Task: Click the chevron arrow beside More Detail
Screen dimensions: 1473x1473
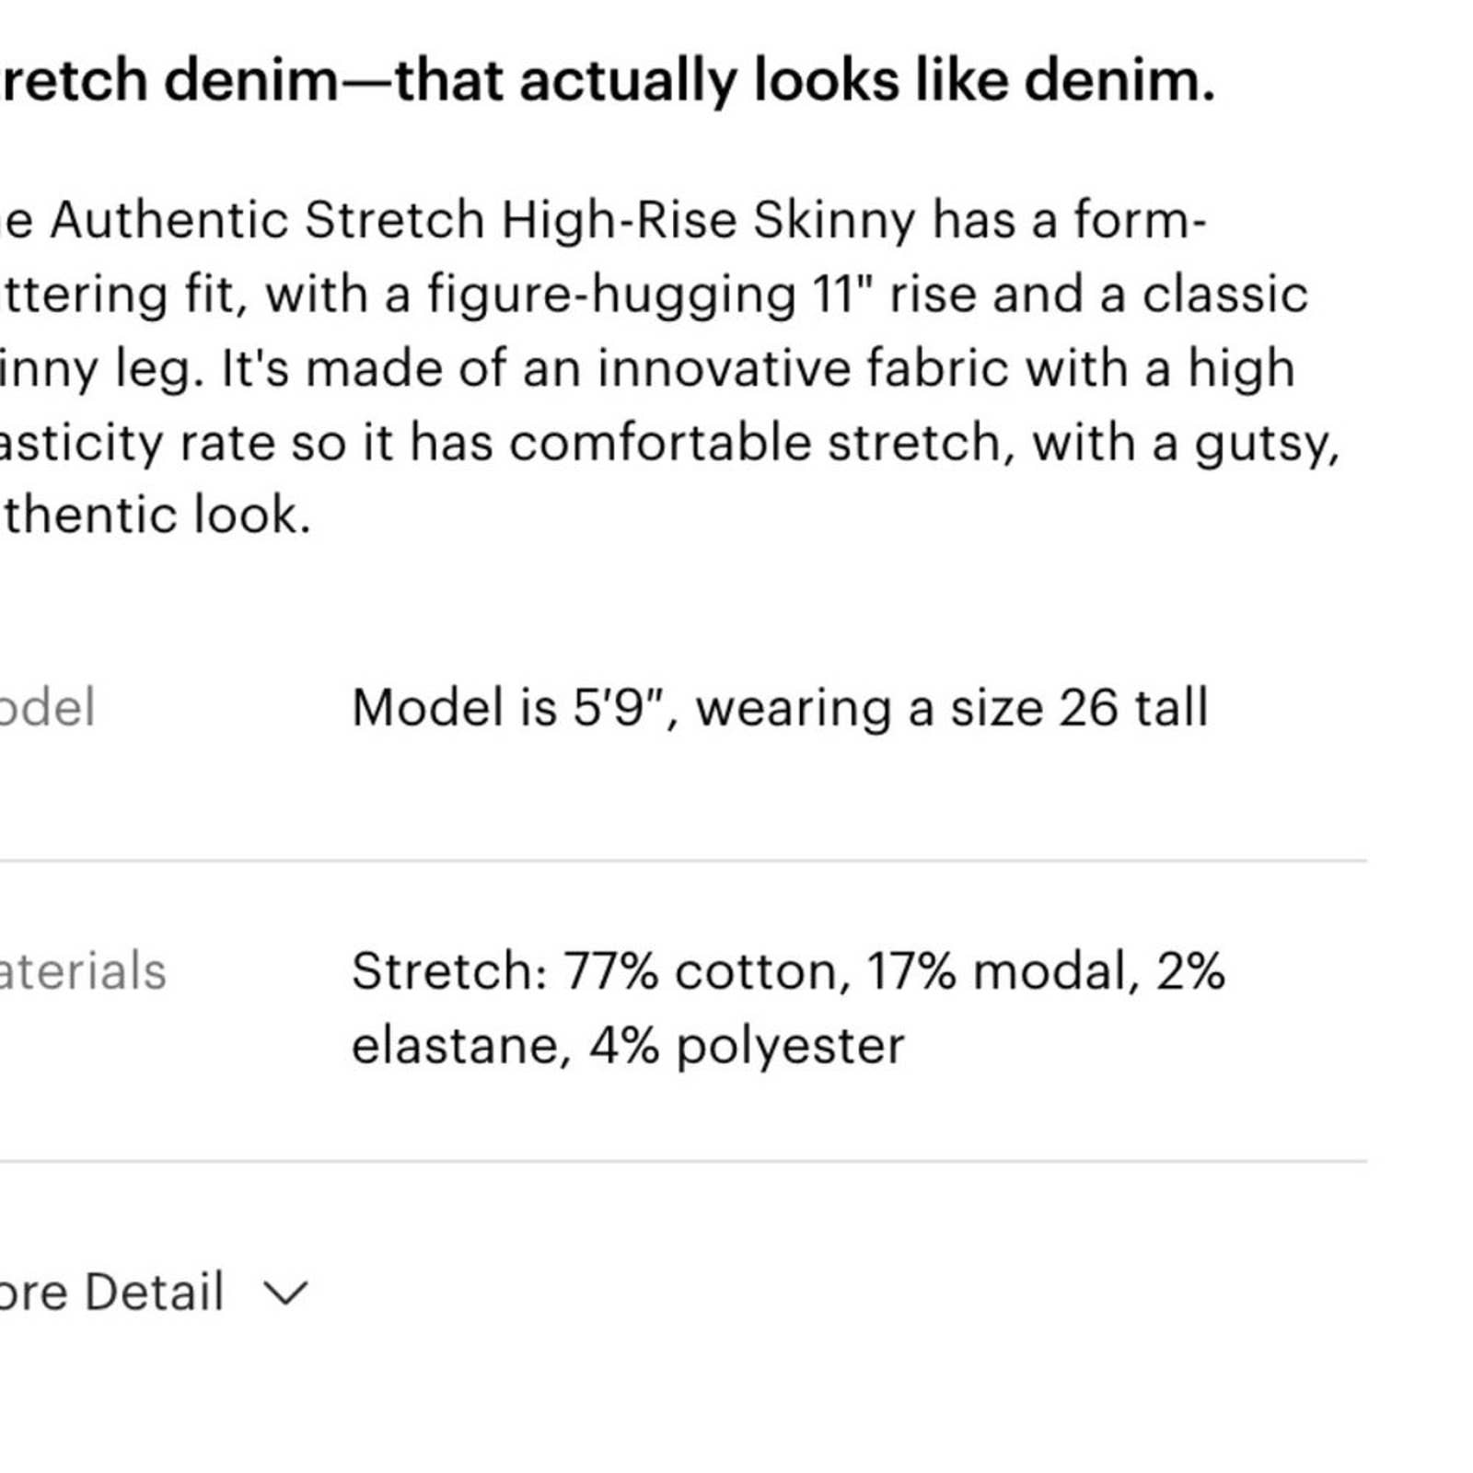Action: coord(285,1293)
